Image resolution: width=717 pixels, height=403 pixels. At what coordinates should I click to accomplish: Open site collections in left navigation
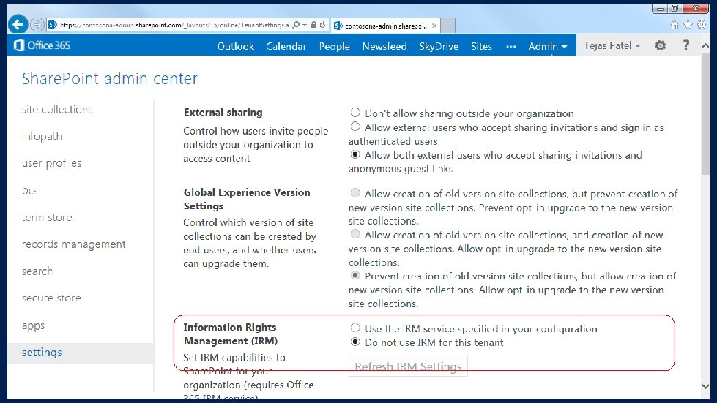click(57, 109)
